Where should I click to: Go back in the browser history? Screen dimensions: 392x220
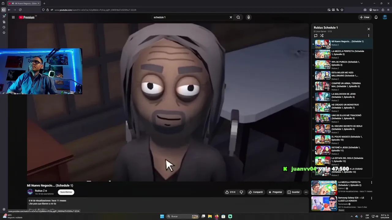click(9, 10)
